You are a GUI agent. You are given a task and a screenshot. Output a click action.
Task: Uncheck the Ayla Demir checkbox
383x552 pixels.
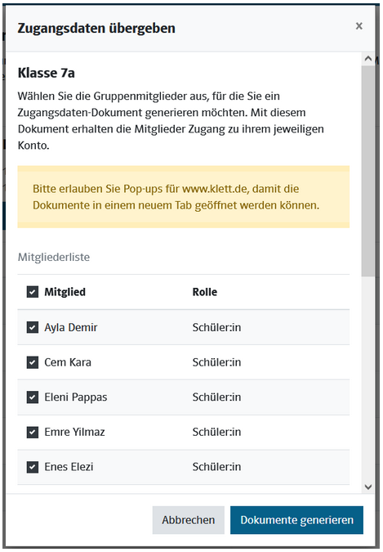[x=33, y=327]
